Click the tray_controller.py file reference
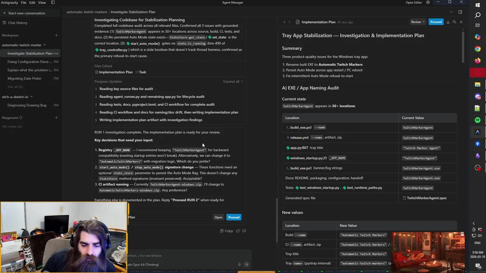 [111, 50]
